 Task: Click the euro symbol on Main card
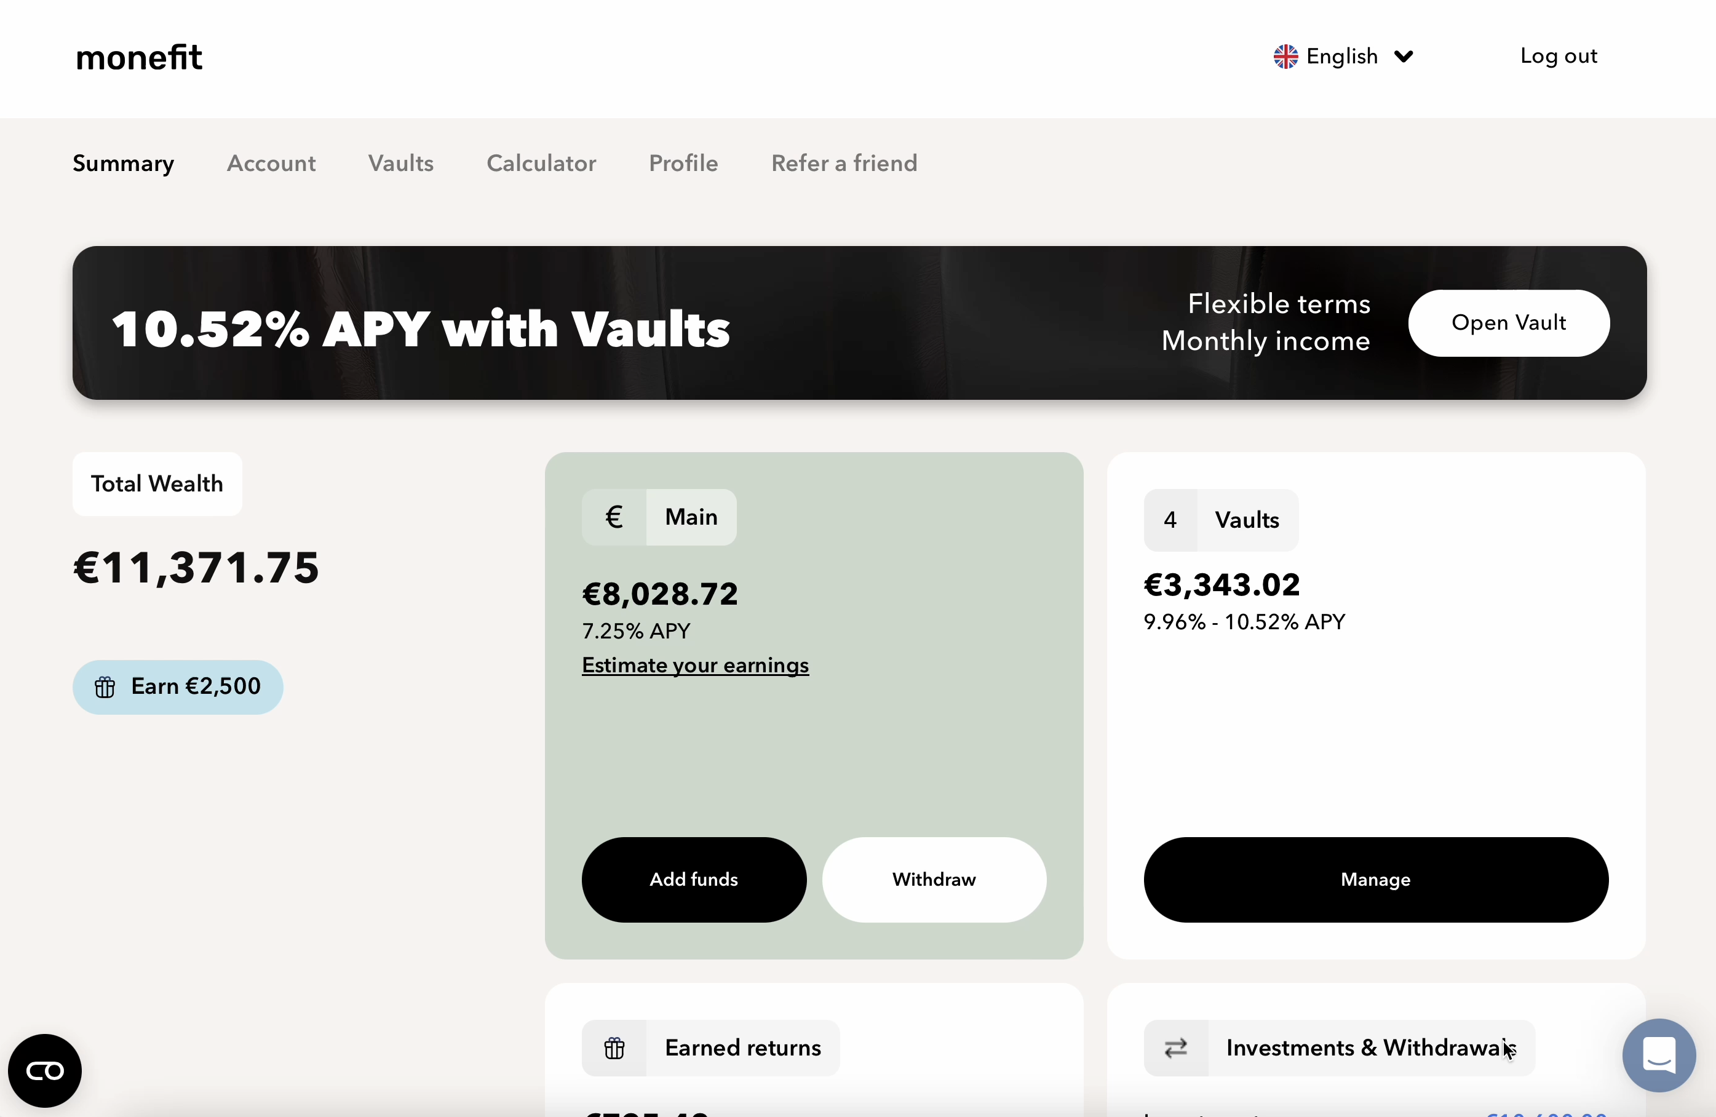coord(614,517)
